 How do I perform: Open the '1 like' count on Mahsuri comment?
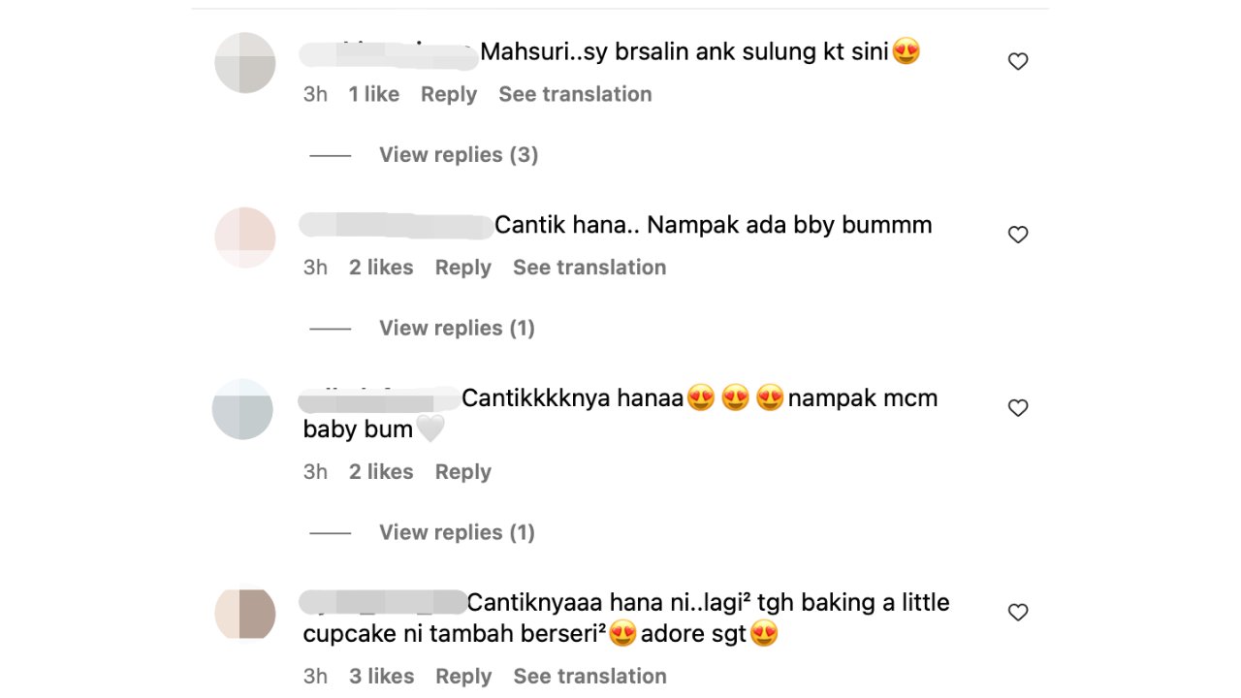373,94
